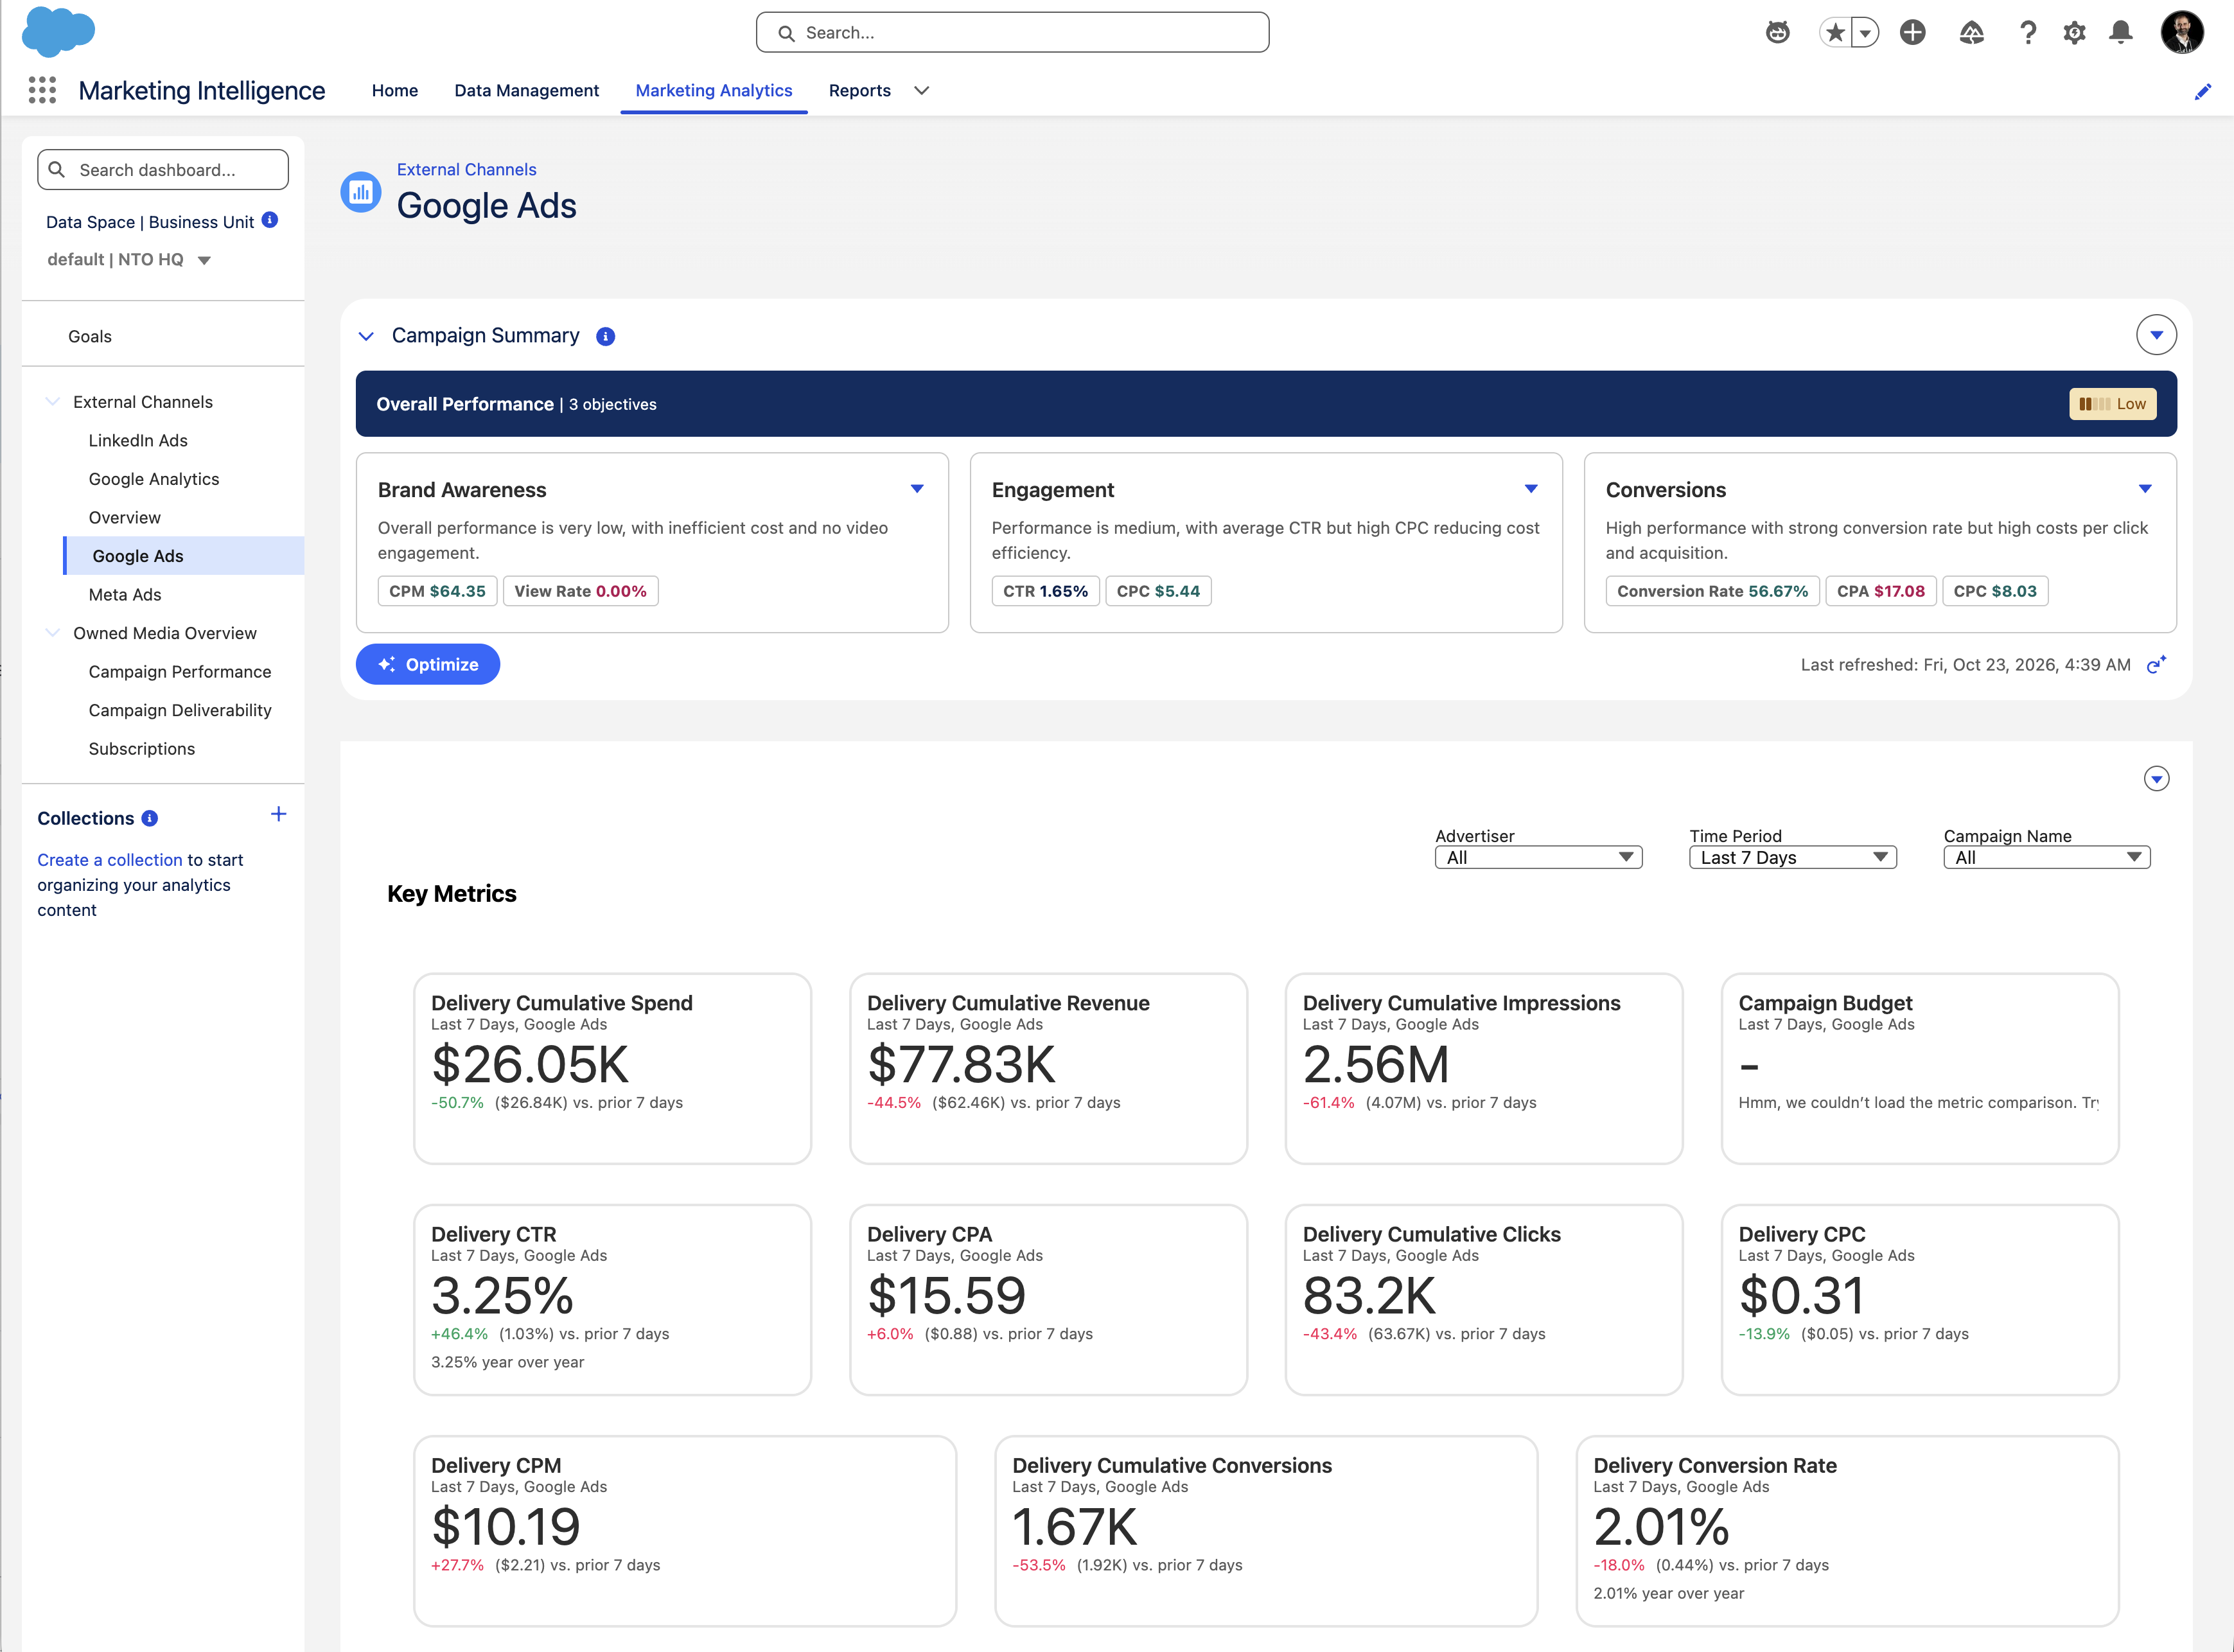Open the user profile avatar
This screenshot has width=2234, height=1652.
click(x=2182, y=32)
